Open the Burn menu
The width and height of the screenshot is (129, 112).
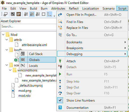point(44,9)
